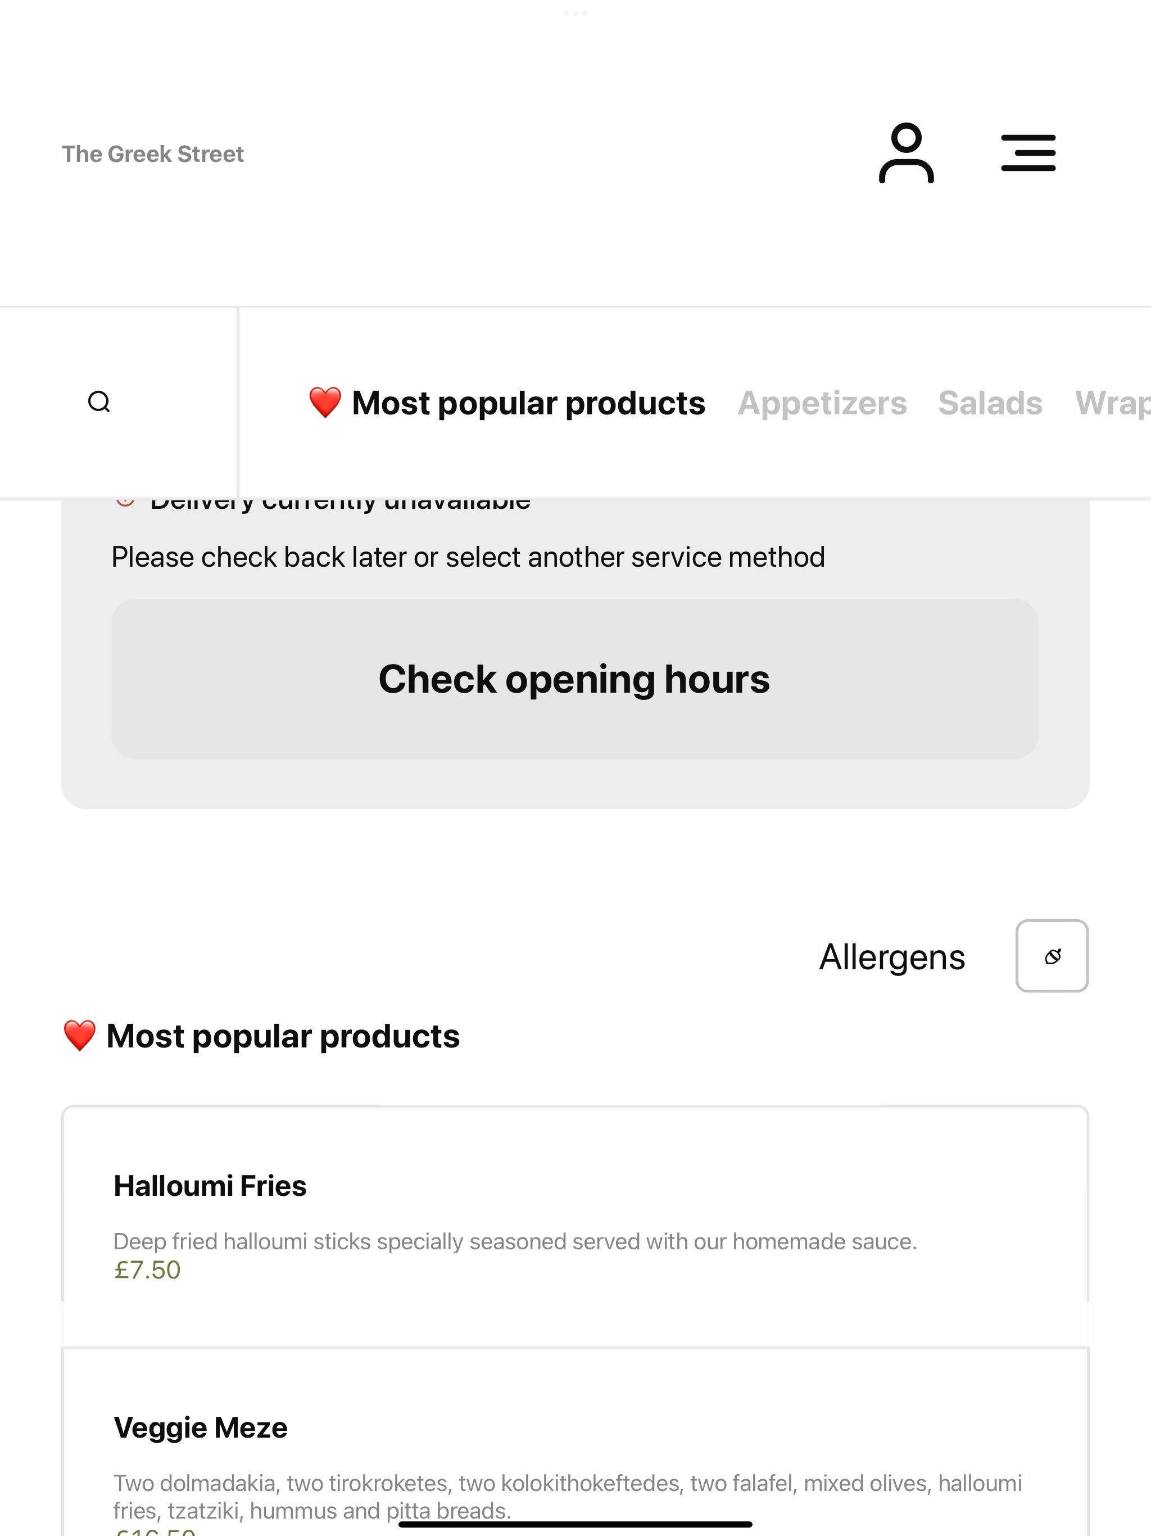Open the user account profile icon

click(x=906, y=153)
